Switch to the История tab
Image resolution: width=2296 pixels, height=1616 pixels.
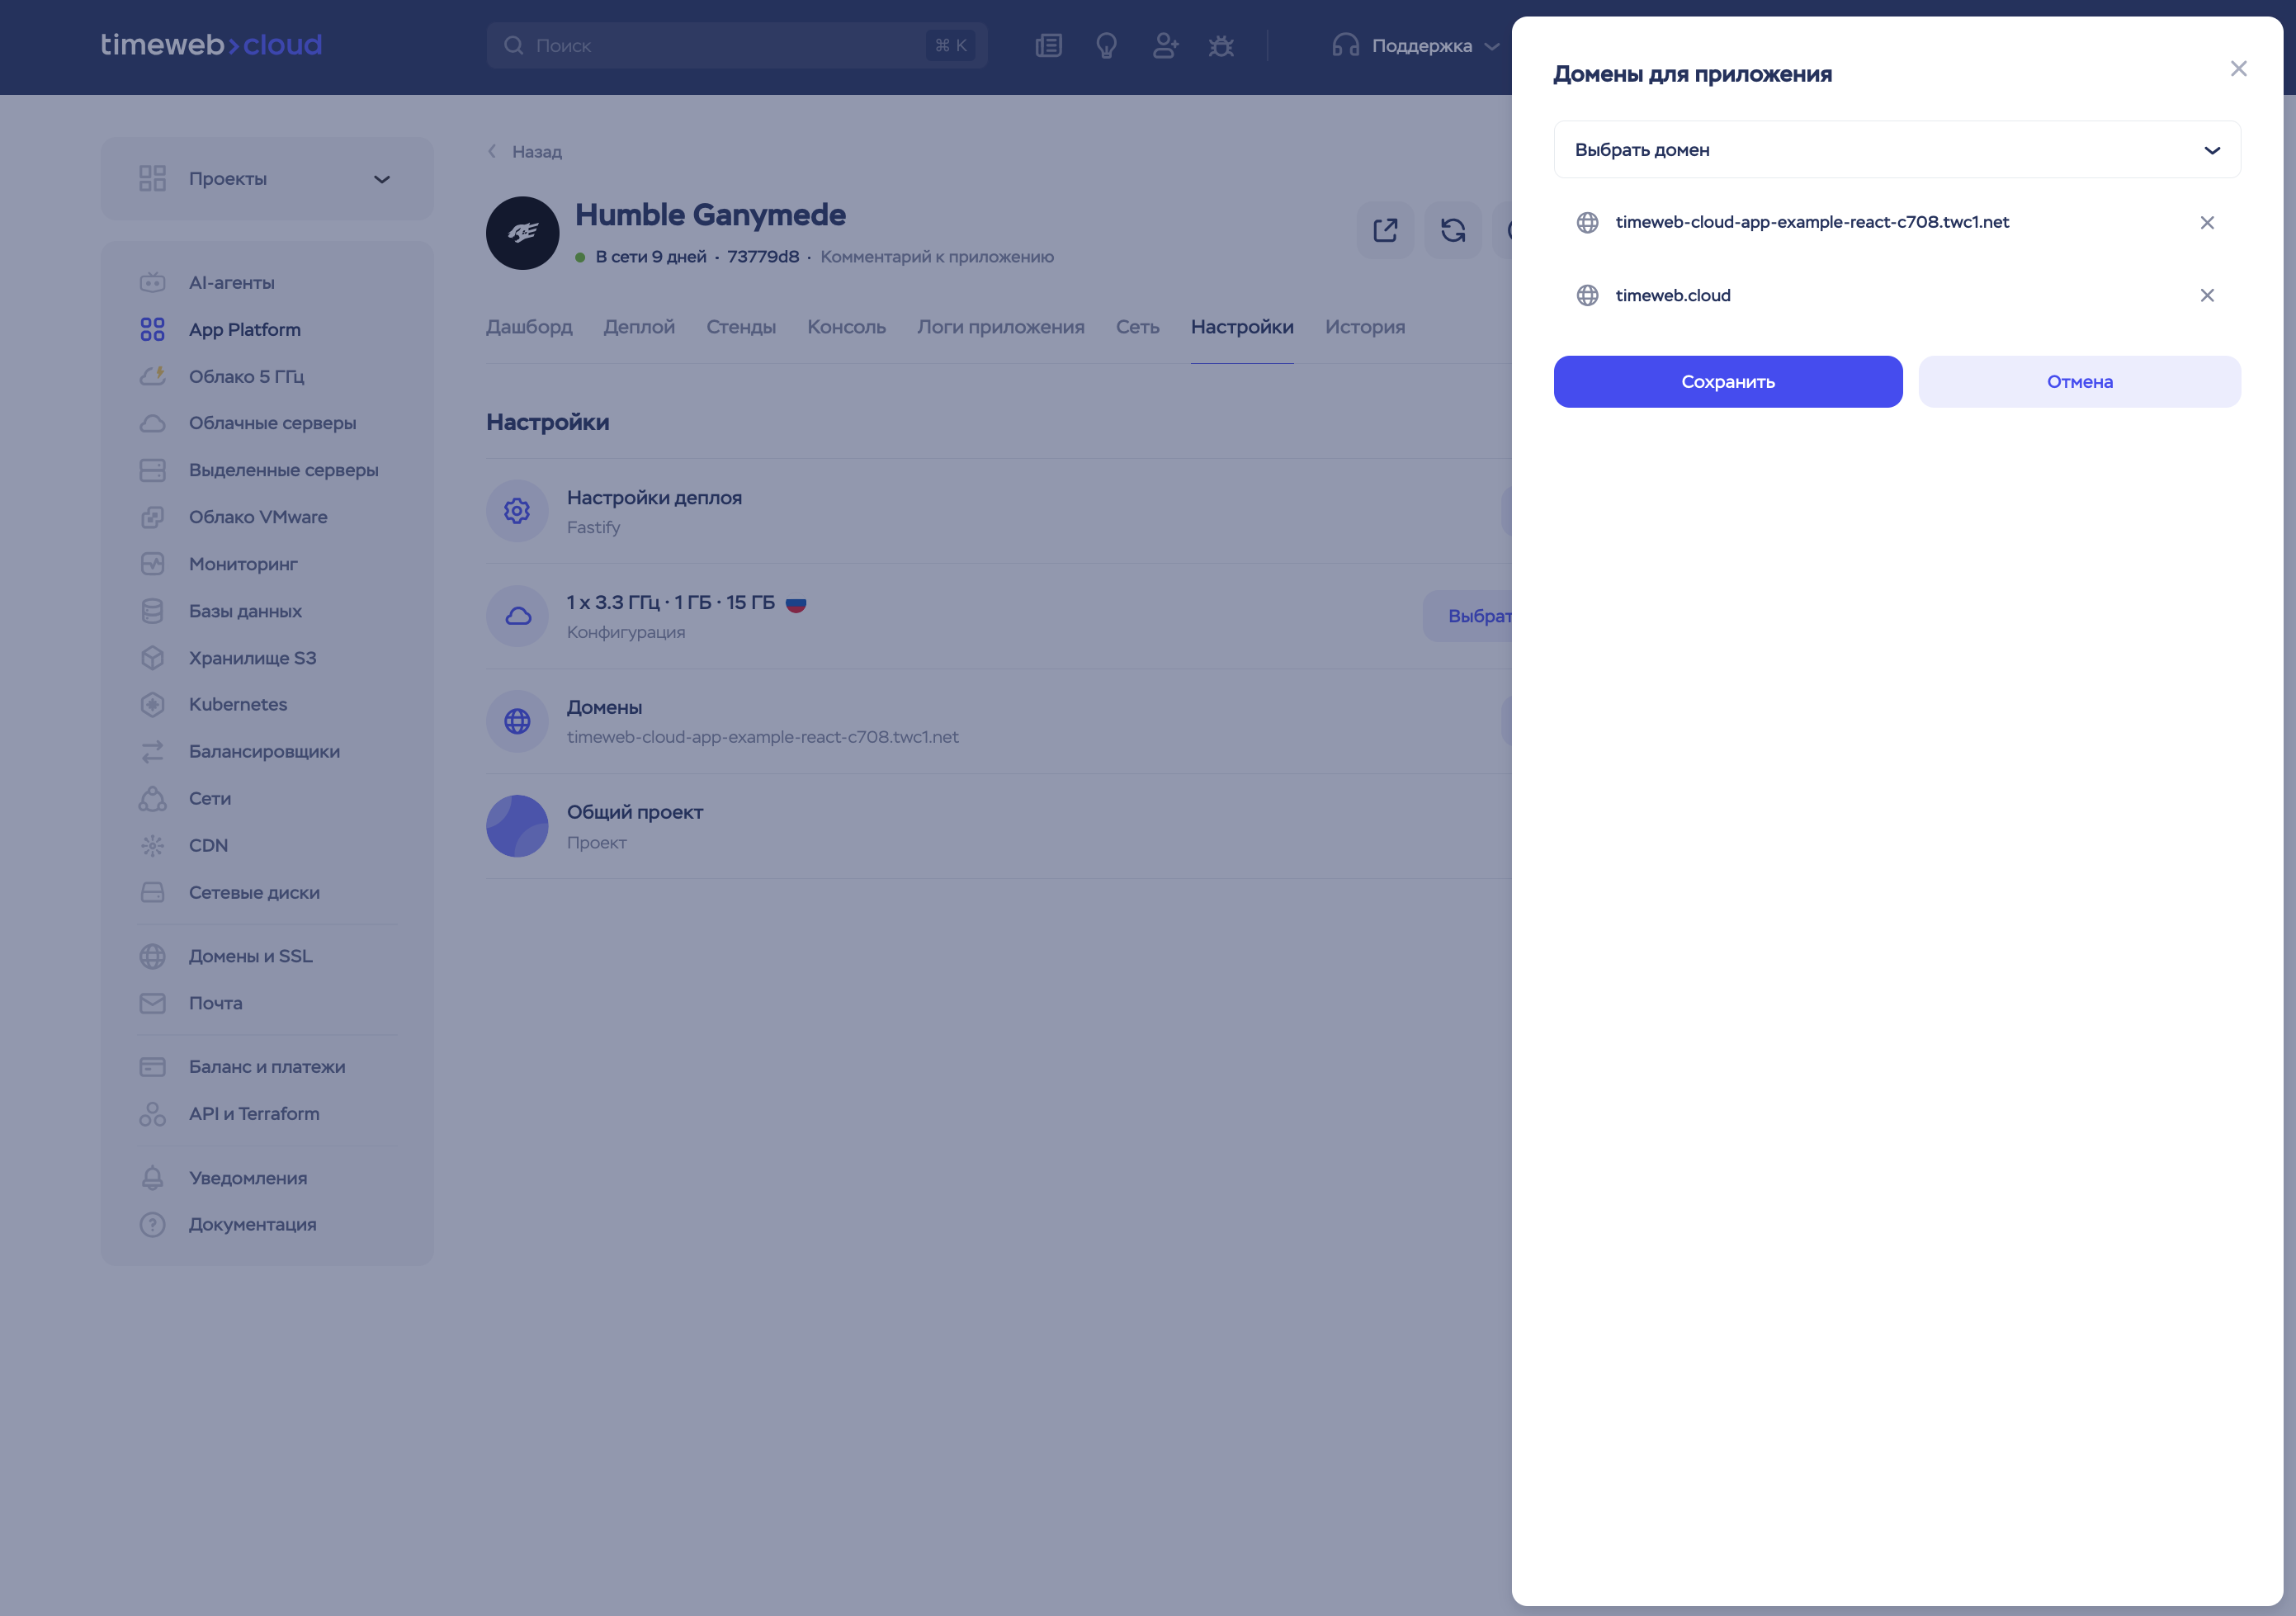[1365, 327]
